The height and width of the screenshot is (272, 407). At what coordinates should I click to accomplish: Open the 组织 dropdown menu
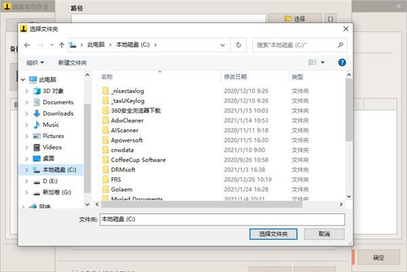click(35, 63)
